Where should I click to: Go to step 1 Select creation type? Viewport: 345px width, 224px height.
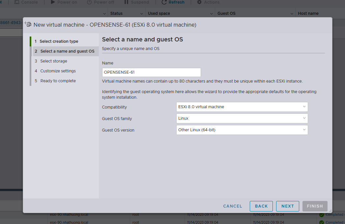59,41
